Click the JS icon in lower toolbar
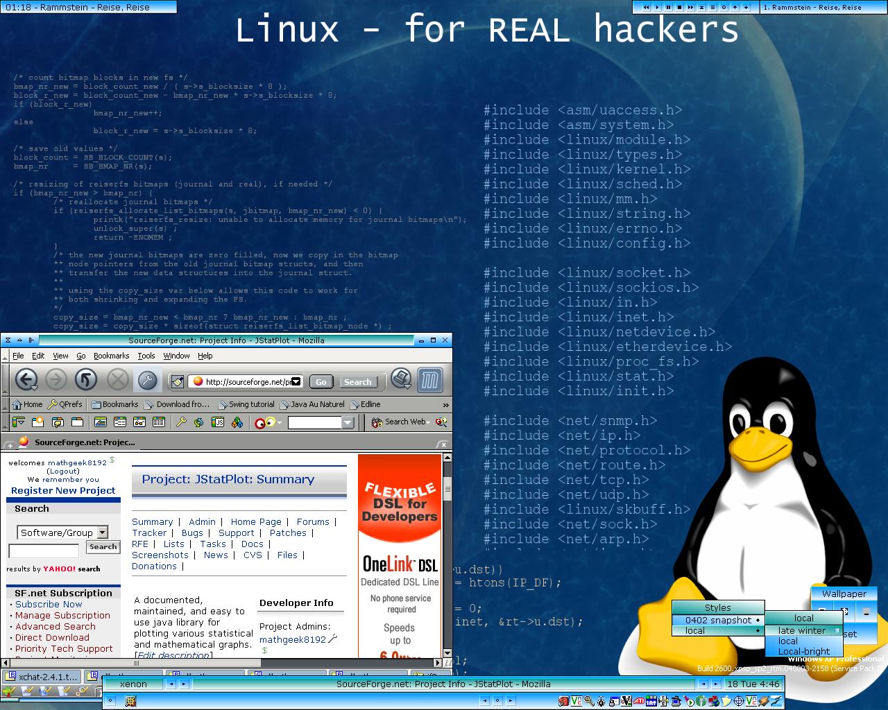 pyautogui.click(x=218, y=422)
